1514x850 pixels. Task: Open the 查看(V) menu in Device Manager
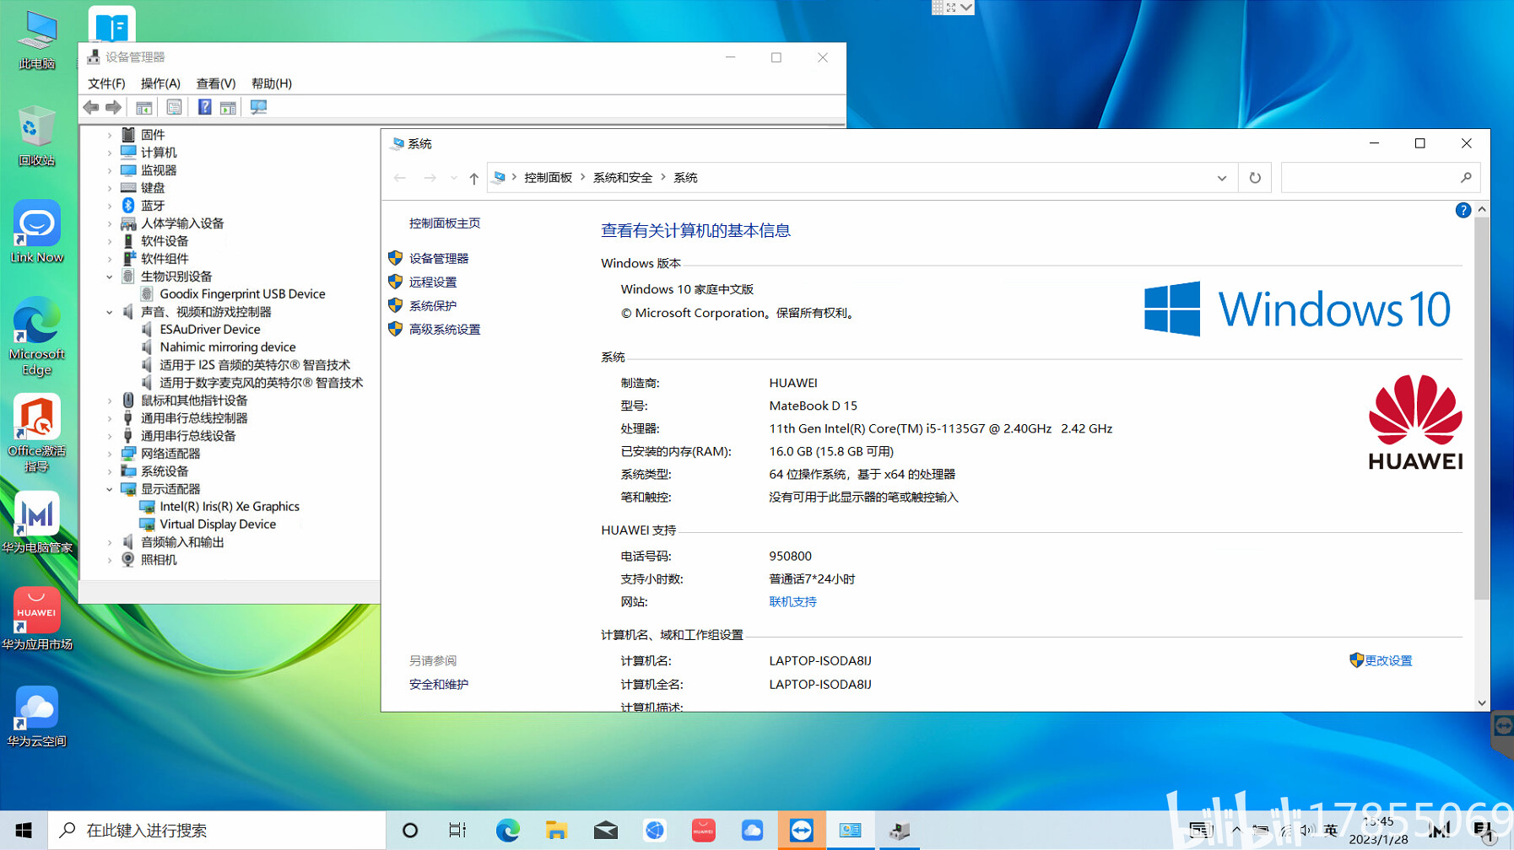[215, 83]
